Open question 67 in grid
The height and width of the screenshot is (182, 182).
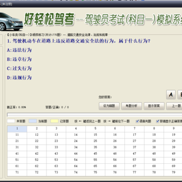click(134, 166)
